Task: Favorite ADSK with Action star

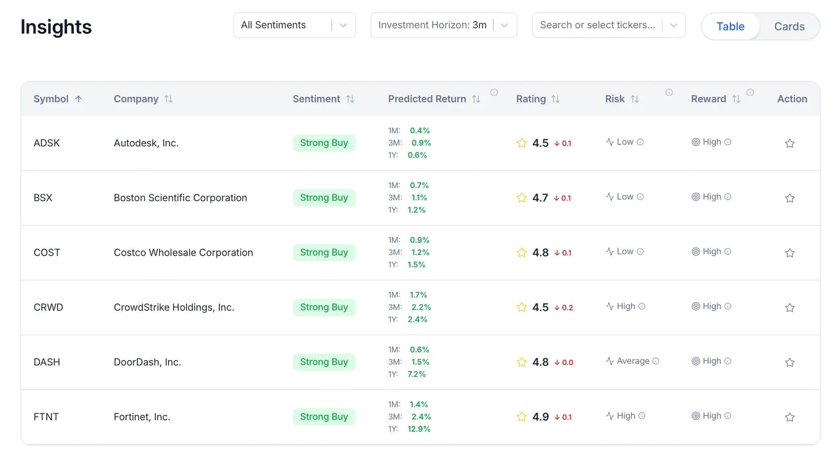Action: click(x=790, y=143)
